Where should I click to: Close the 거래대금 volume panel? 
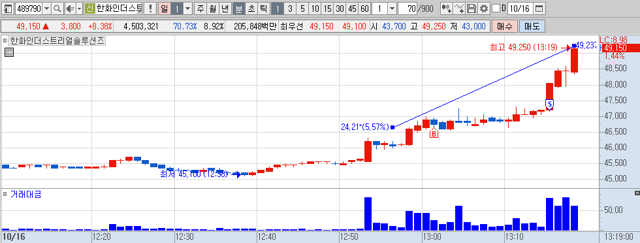(637, 193)
